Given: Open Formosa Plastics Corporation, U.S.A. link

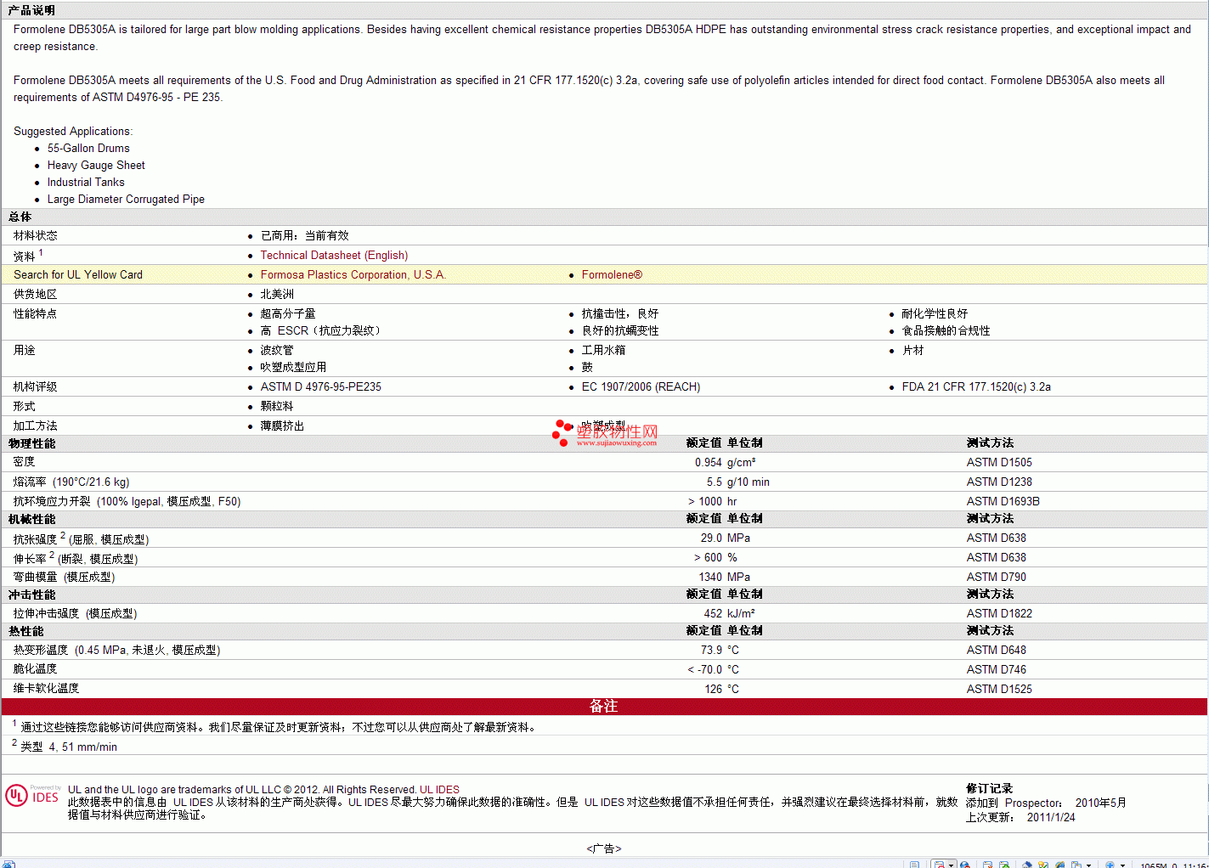Looking at the screenshot, I should tap(353, 275).
